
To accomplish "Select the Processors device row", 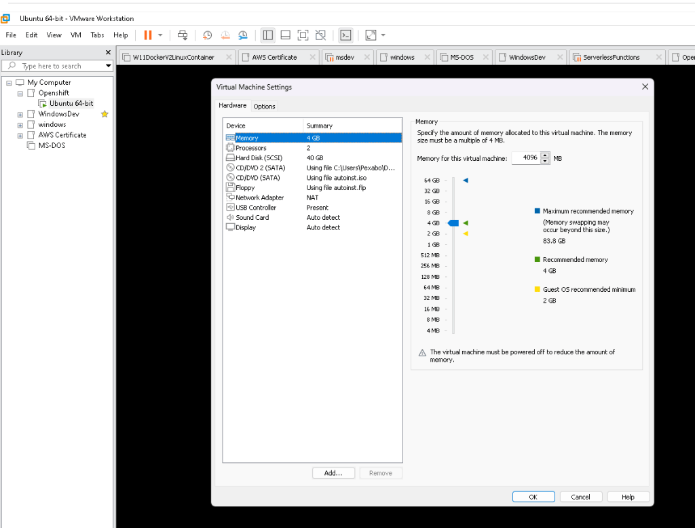I will (314, 148).
